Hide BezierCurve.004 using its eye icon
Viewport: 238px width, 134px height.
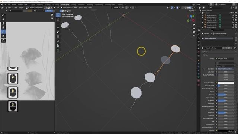233,22
